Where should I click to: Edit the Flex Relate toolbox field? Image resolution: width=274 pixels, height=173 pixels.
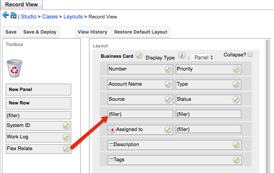(x=66, y=149)
